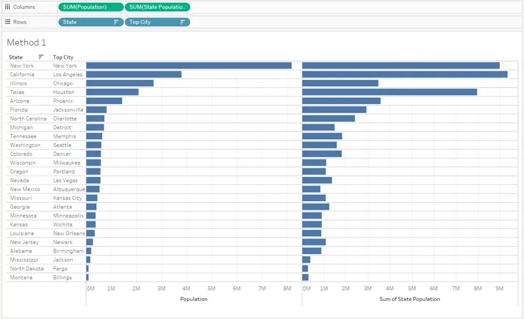Click the North Dakota state label
This screenshot has height=319, width=524.
coord(27,269)
